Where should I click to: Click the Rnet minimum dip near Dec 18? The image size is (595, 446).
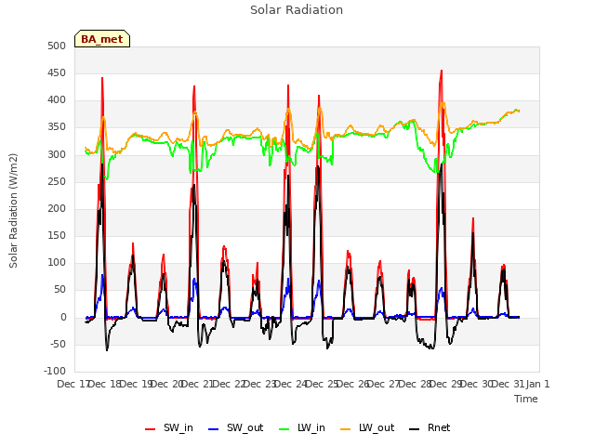click(x=107, y=349)
